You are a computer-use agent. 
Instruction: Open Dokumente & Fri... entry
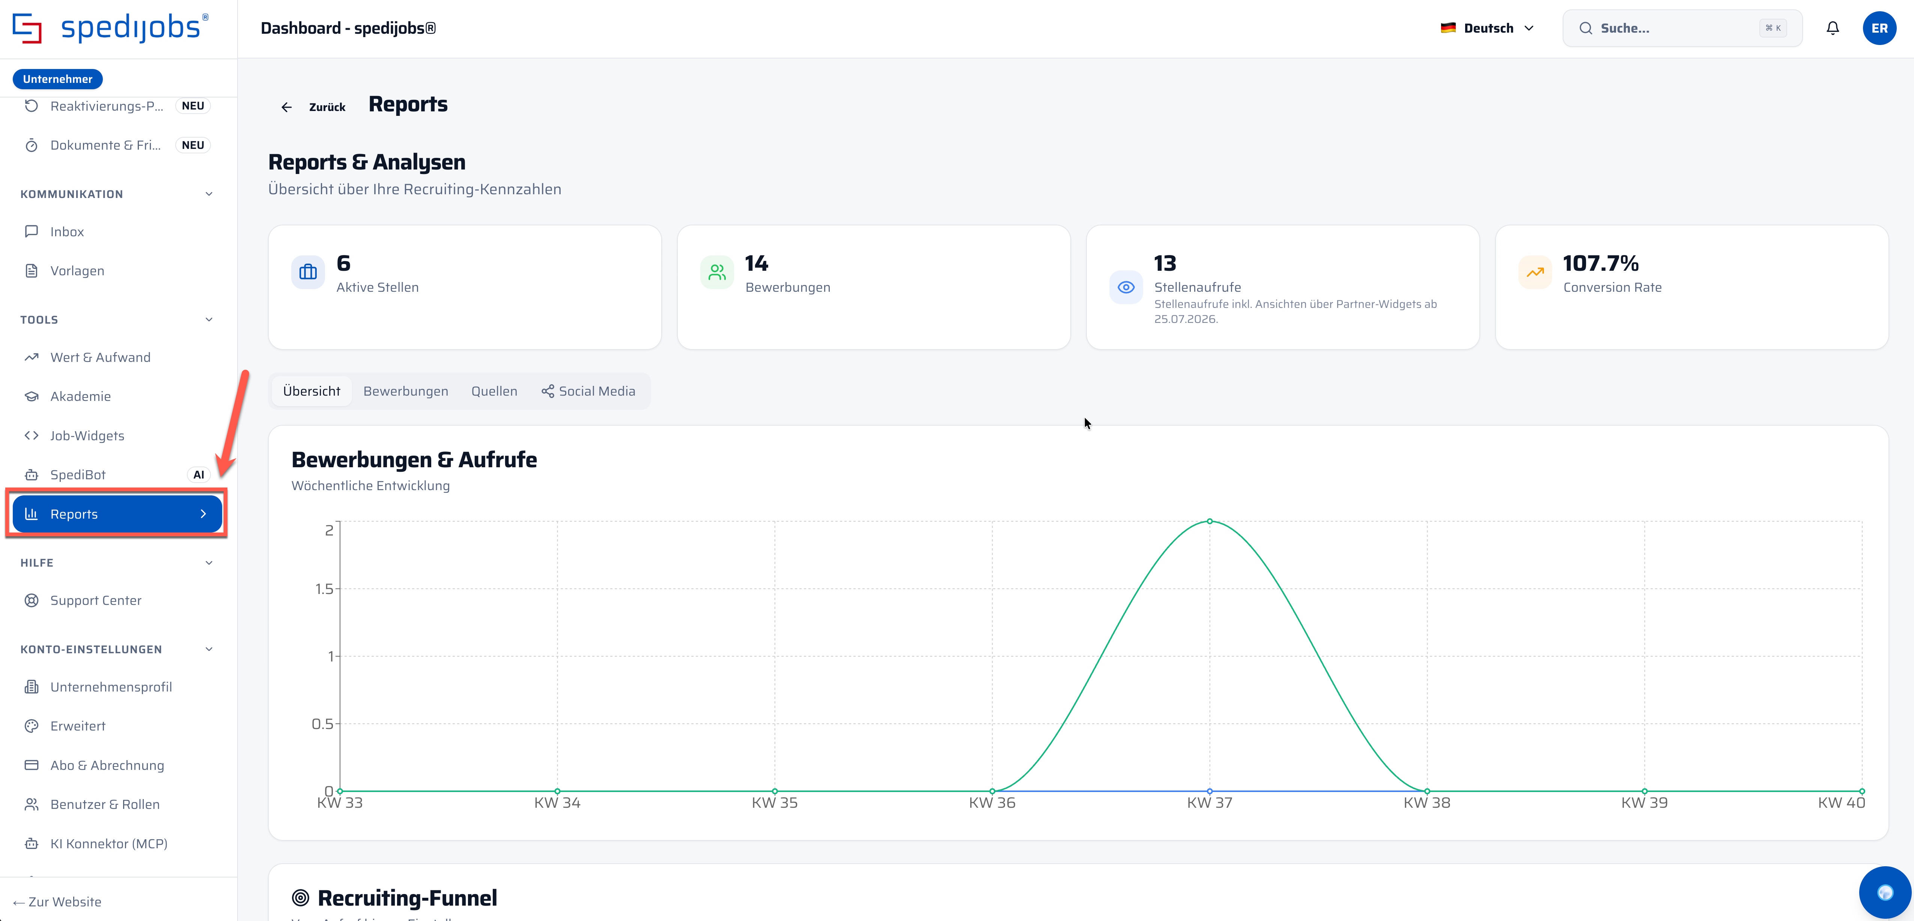pos(117,145)
